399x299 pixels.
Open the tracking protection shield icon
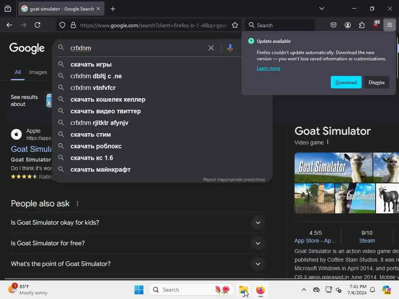point(62,25)
